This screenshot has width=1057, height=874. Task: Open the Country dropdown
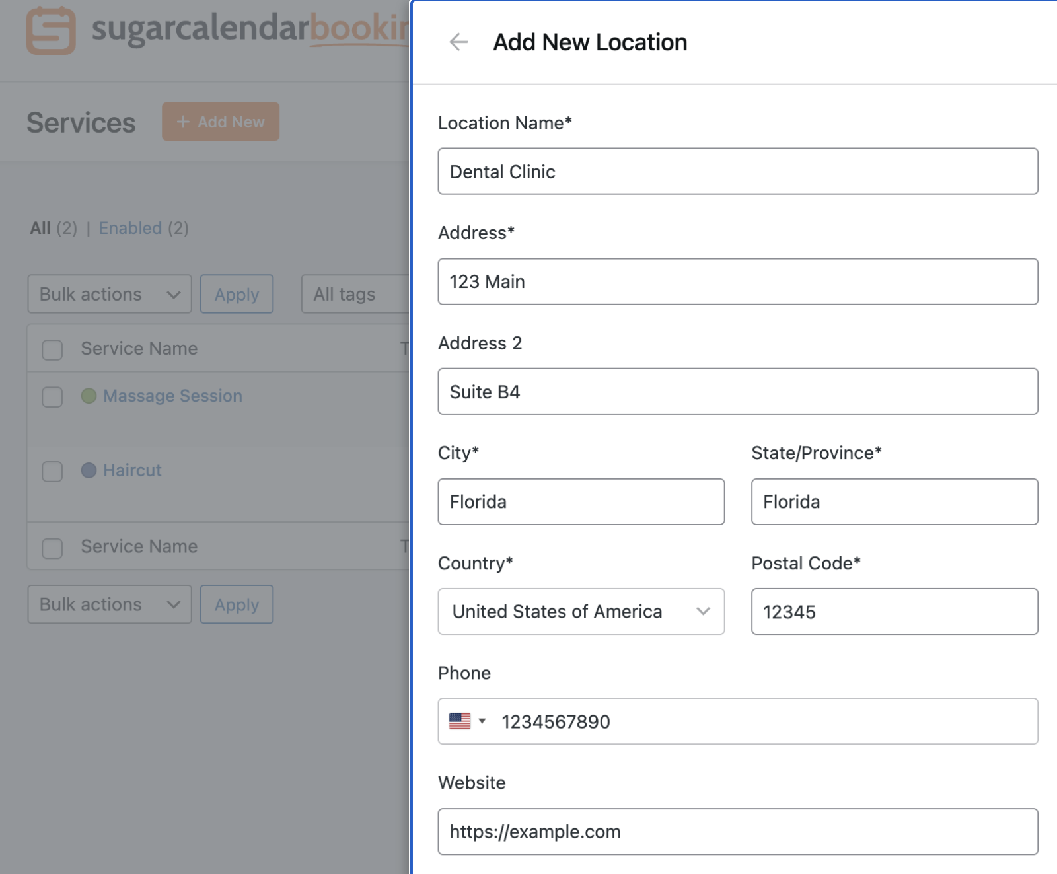pos(581,612)
